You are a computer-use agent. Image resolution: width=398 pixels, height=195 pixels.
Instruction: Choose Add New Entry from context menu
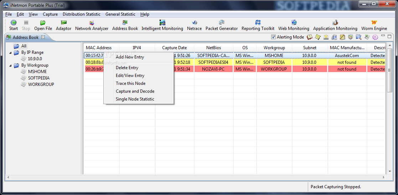pyautogui.click(x=139, y=57)
